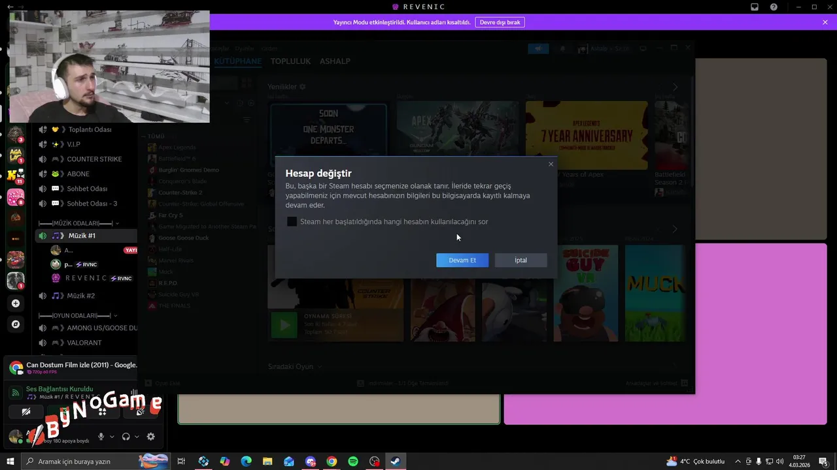Screen dimensions: 837x470
Task: Click the Add a Server plus icon
Action: tap(16, 304)
